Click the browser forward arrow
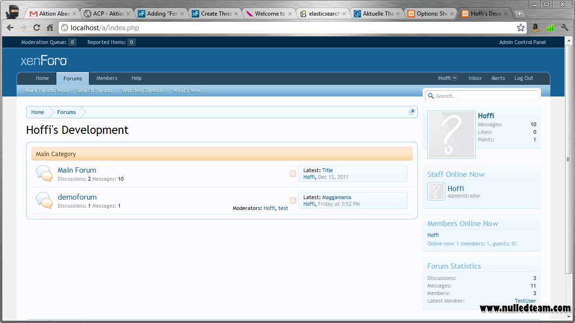Image resolution: width=575 pixels, height=323 pixels. 23,28
